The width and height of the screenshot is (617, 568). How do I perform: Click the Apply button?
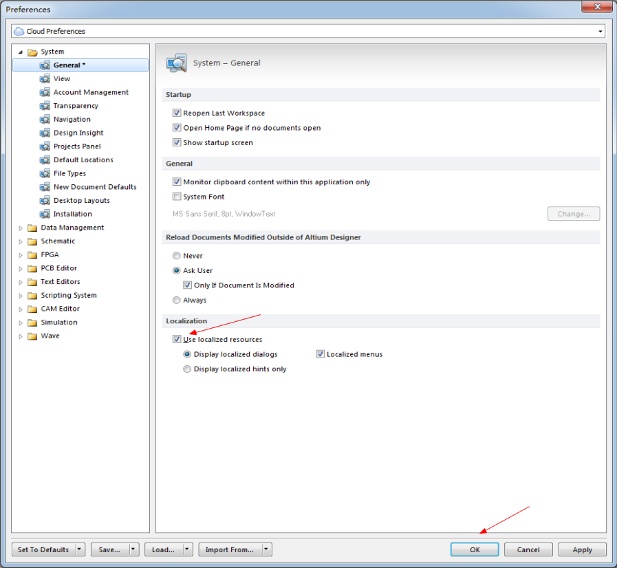[x=582, y=549]
